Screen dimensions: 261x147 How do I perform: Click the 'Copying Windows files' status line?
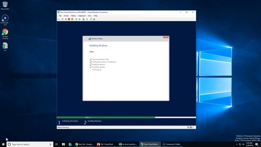101,59
